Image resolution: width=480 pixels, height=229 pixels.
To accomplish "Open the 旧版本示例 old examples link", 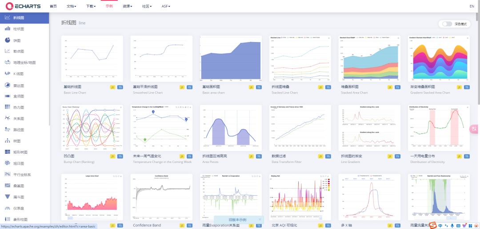I will (x=237, y=220).
